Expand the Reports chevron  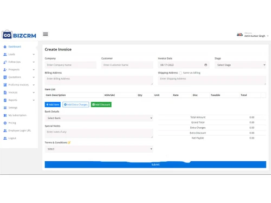click(x=34, y=100)
